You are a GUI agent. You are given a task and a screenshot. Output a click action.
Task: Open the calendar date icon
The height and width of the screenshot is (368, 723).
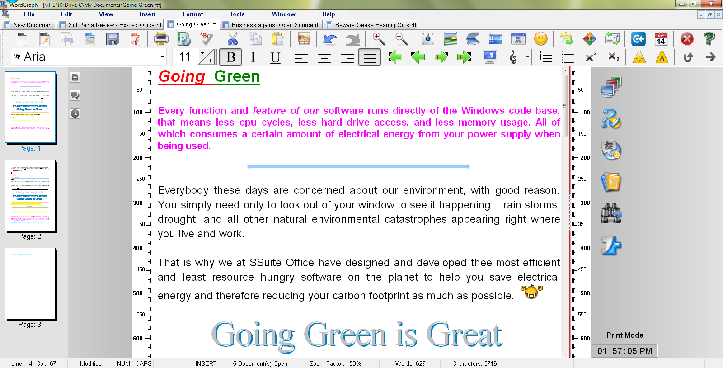pos(661,39)
